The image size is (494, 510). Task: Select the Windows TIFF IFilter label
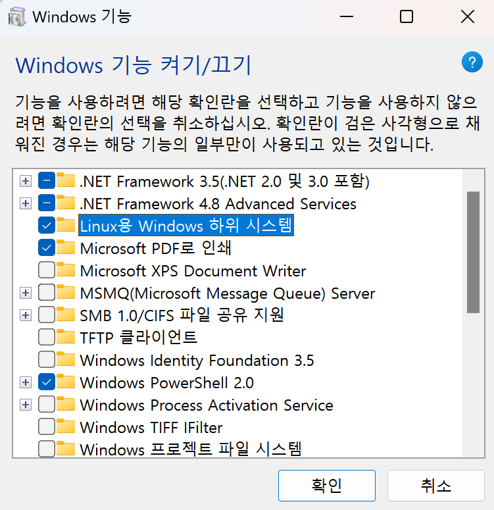(151, 427)
